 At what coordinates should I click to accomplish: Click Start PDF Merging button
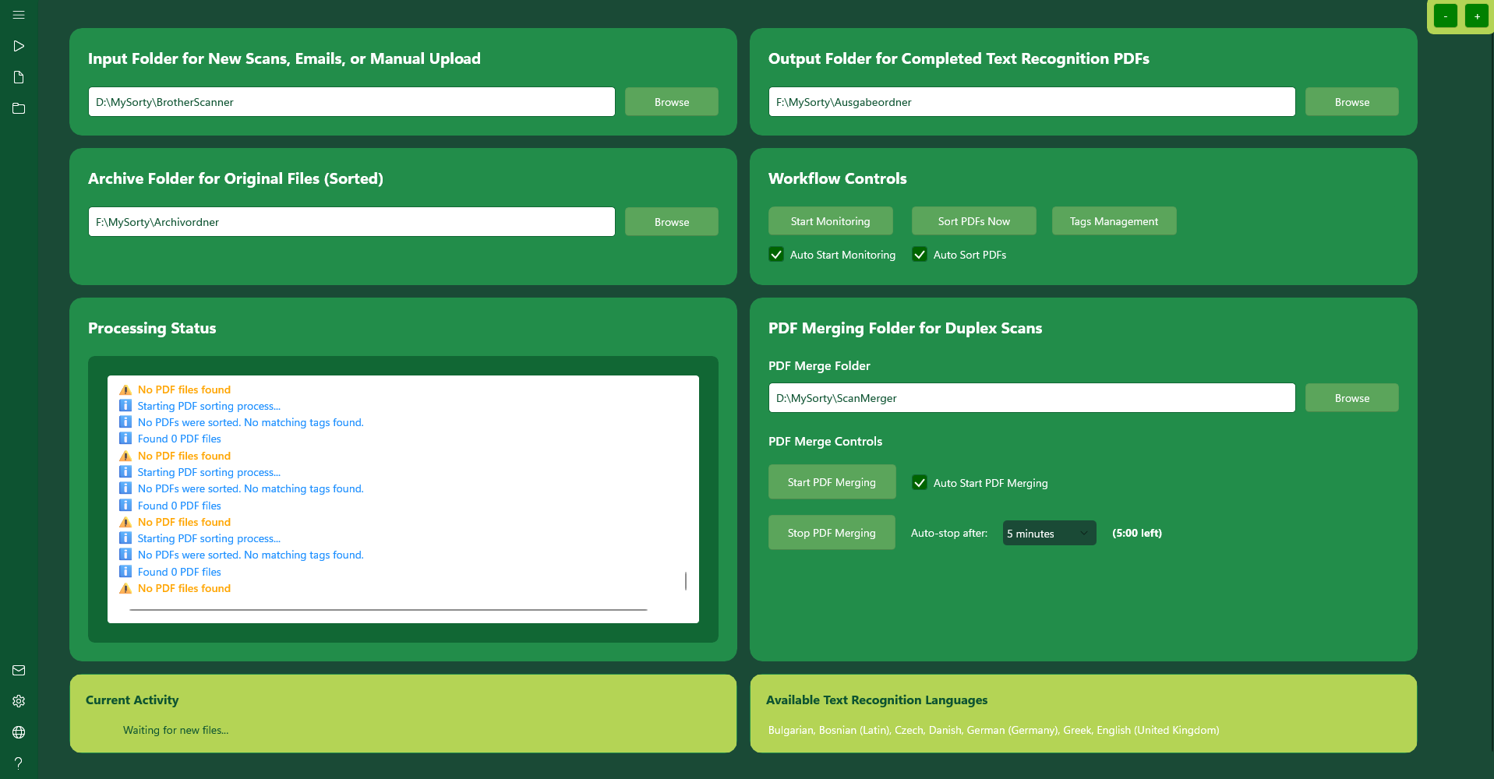point(832,481)
